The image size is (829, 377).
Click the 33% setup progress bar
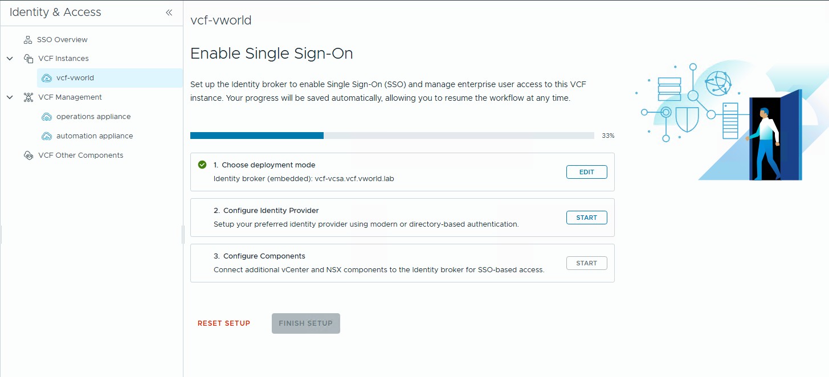[x=392, y=136]
